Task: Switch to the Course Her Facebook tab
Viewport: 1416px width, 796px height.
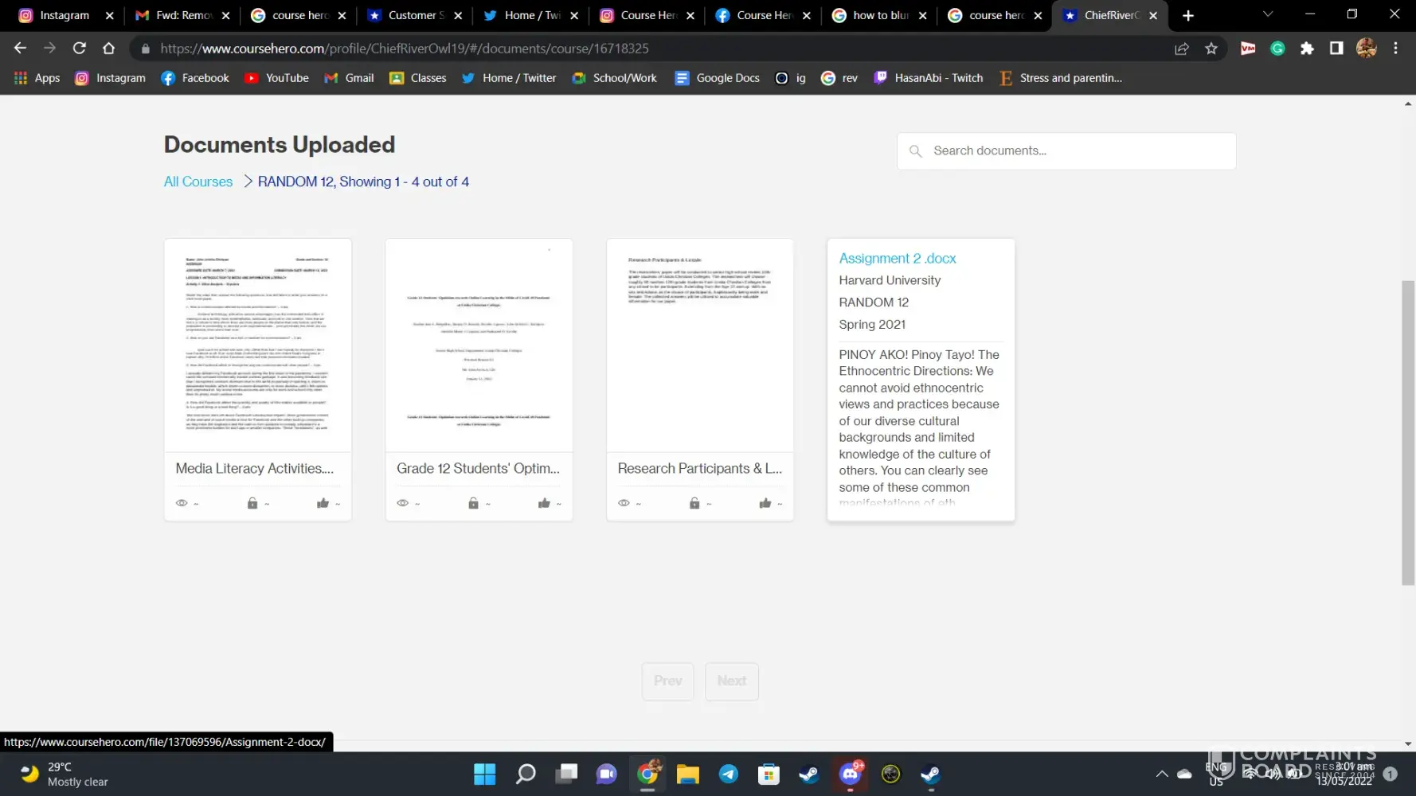Action: [764, 15]
